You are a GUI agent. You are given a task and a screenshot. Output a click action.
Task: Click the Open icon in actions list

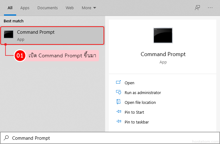click(x=119, y=83)
